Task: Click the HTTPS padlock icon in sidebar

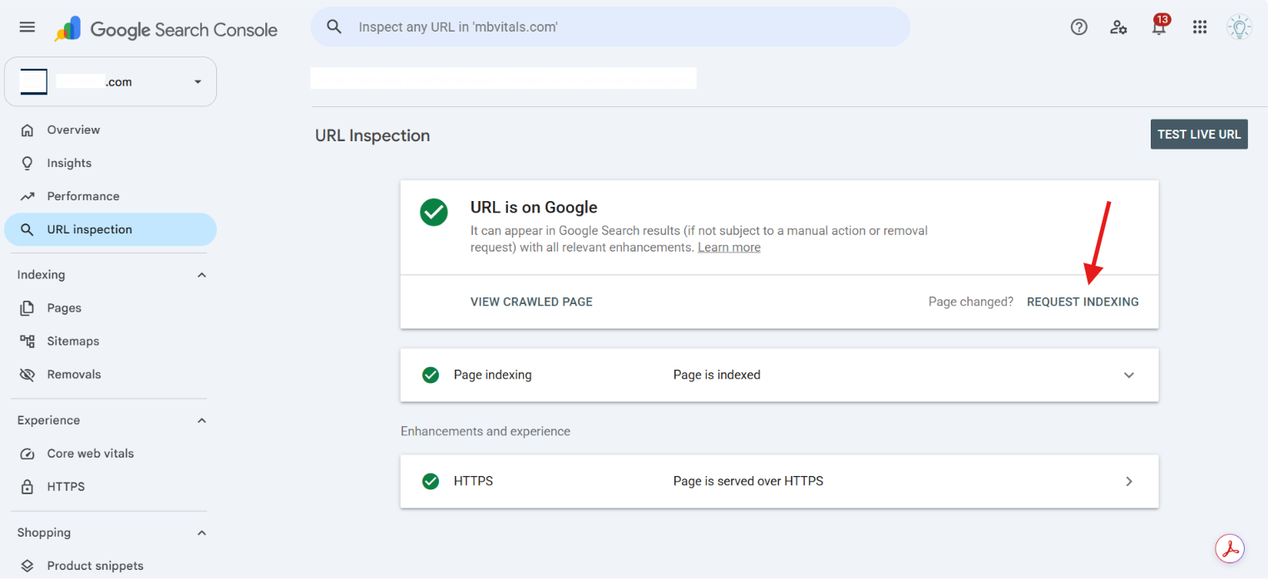Action: point(27,487)
